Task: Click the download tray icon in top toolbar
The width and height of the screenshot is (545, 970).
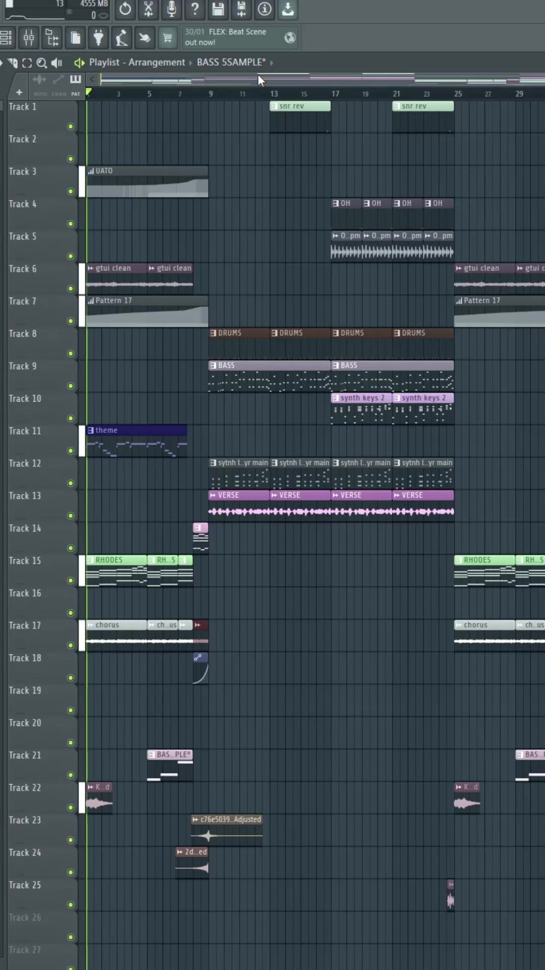Action: click(288, 9)
